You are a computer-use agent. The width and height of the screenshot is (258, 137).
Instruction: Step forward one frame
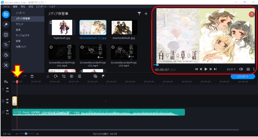coord(211,69)
